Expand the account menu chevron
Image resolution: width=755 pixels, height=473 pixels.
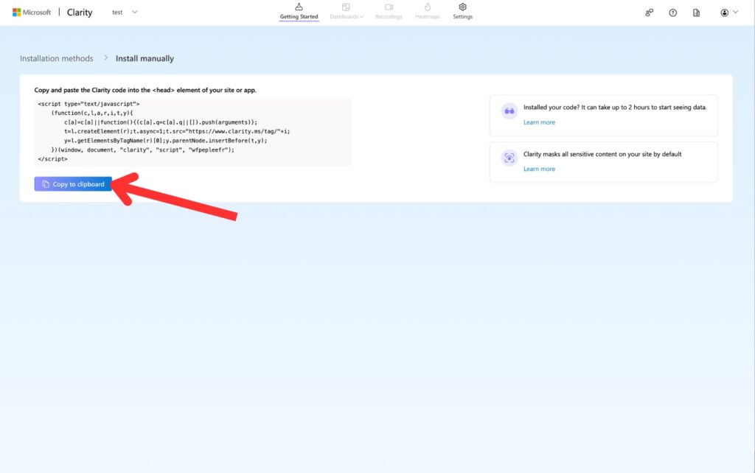pos(734,13)
